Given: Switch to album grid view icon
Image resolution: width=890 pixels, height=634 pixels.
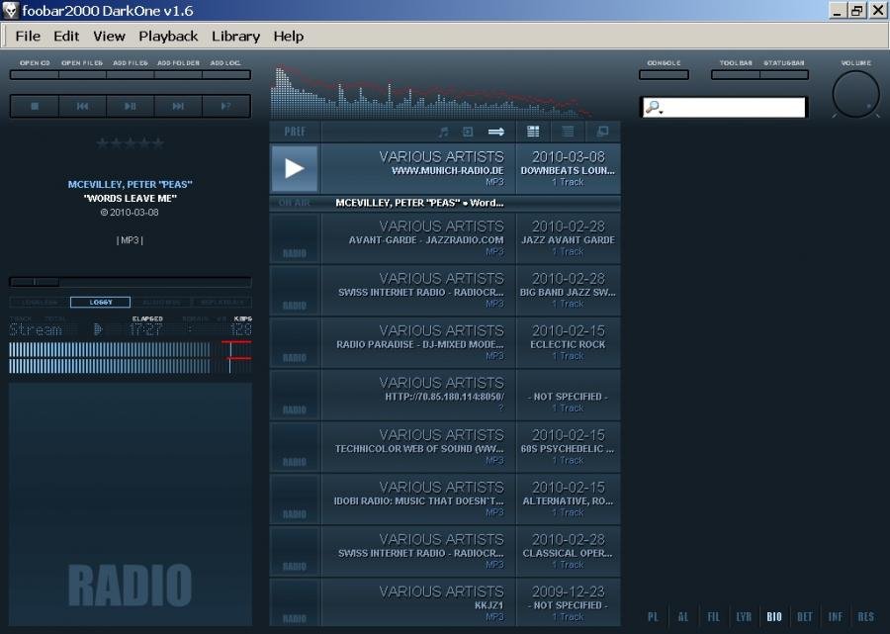Looking at the screenshot, I should coord(533,132).
